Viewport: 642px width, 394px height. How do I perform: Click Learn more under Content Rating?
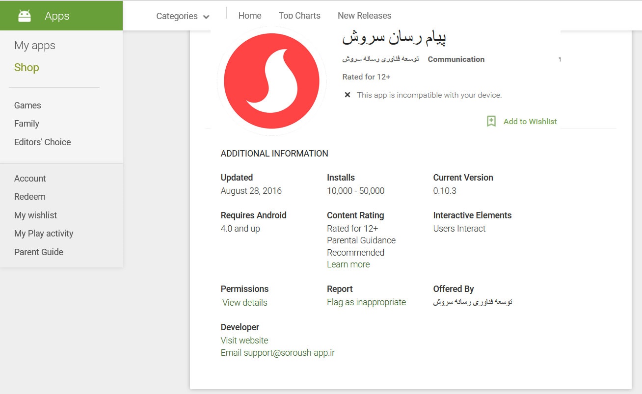click(348, 264)
